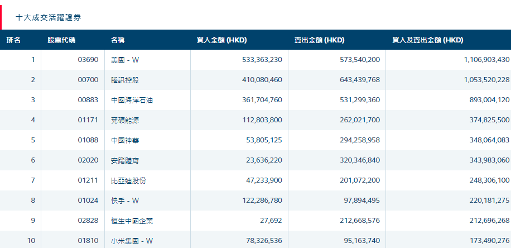Click sell amount 97,894,495

[x=361, y=201]
